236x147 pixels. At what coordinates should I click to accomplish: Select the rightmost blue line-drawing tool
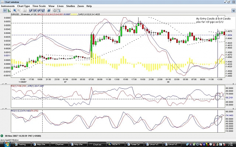point(43,11)
